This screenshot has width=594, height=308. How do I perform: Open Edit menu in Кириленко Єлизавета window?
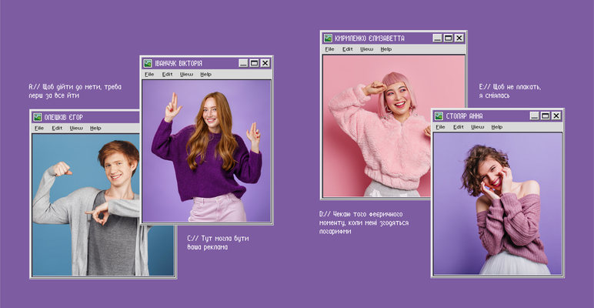point(348,49)
